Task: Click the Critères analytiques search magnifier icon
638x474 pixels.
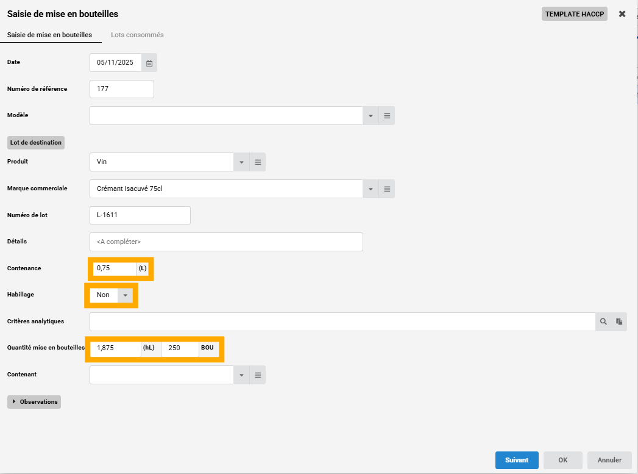Action: click(603, 322)
